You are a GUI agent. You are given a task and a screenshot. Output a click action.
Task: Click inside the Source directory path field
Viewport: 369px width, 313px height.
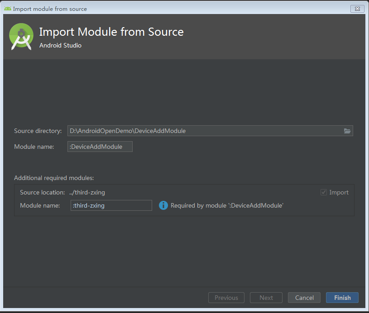[x=204, y=131]
